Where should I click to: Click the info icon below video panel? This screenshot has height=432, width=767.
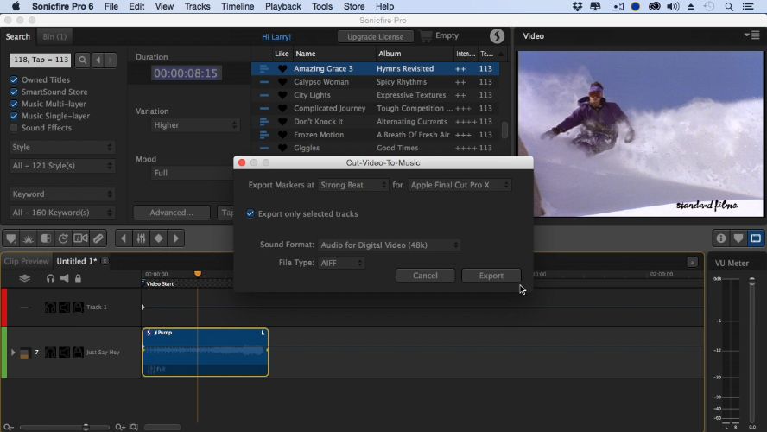(720, 238)
